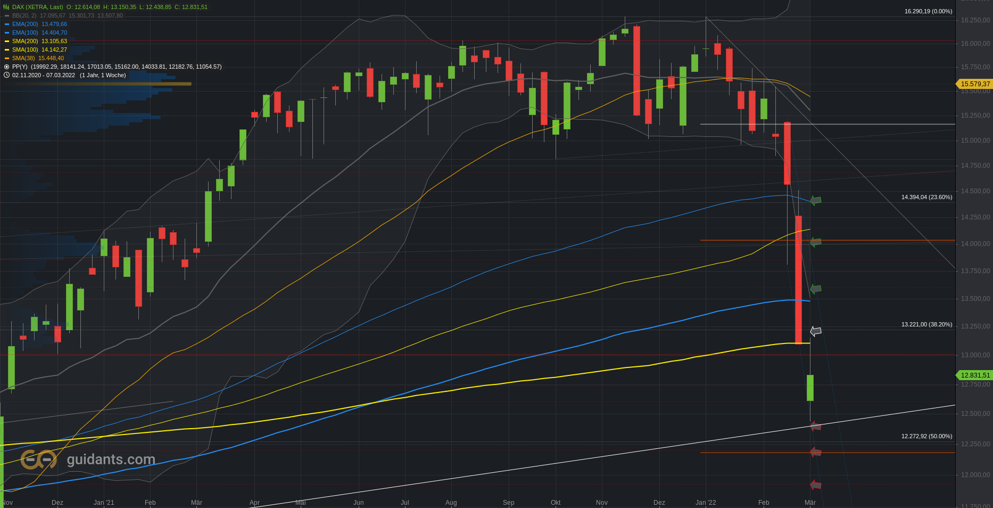This screenshot has width=993, height=508.
Task: Open the DAX (XETRA, Last) instrument settings
Action: point(37,7)
